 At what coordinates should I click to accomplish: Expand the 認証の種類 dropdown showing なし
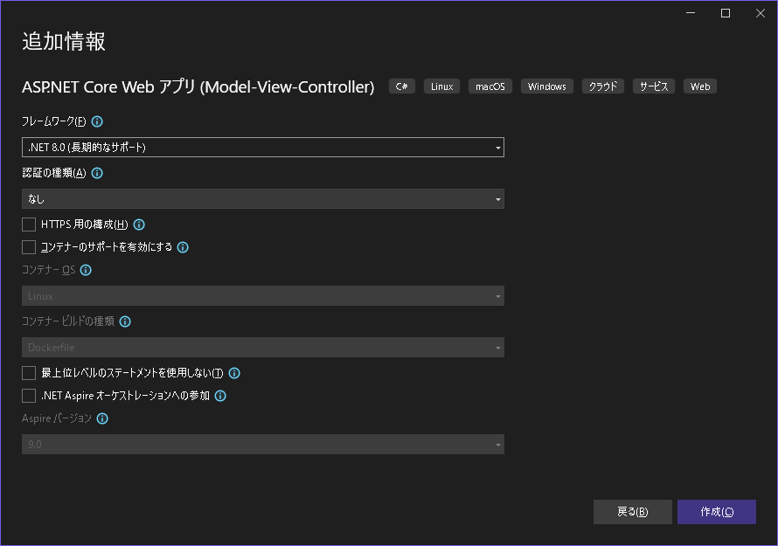click(x=263, y=199)
